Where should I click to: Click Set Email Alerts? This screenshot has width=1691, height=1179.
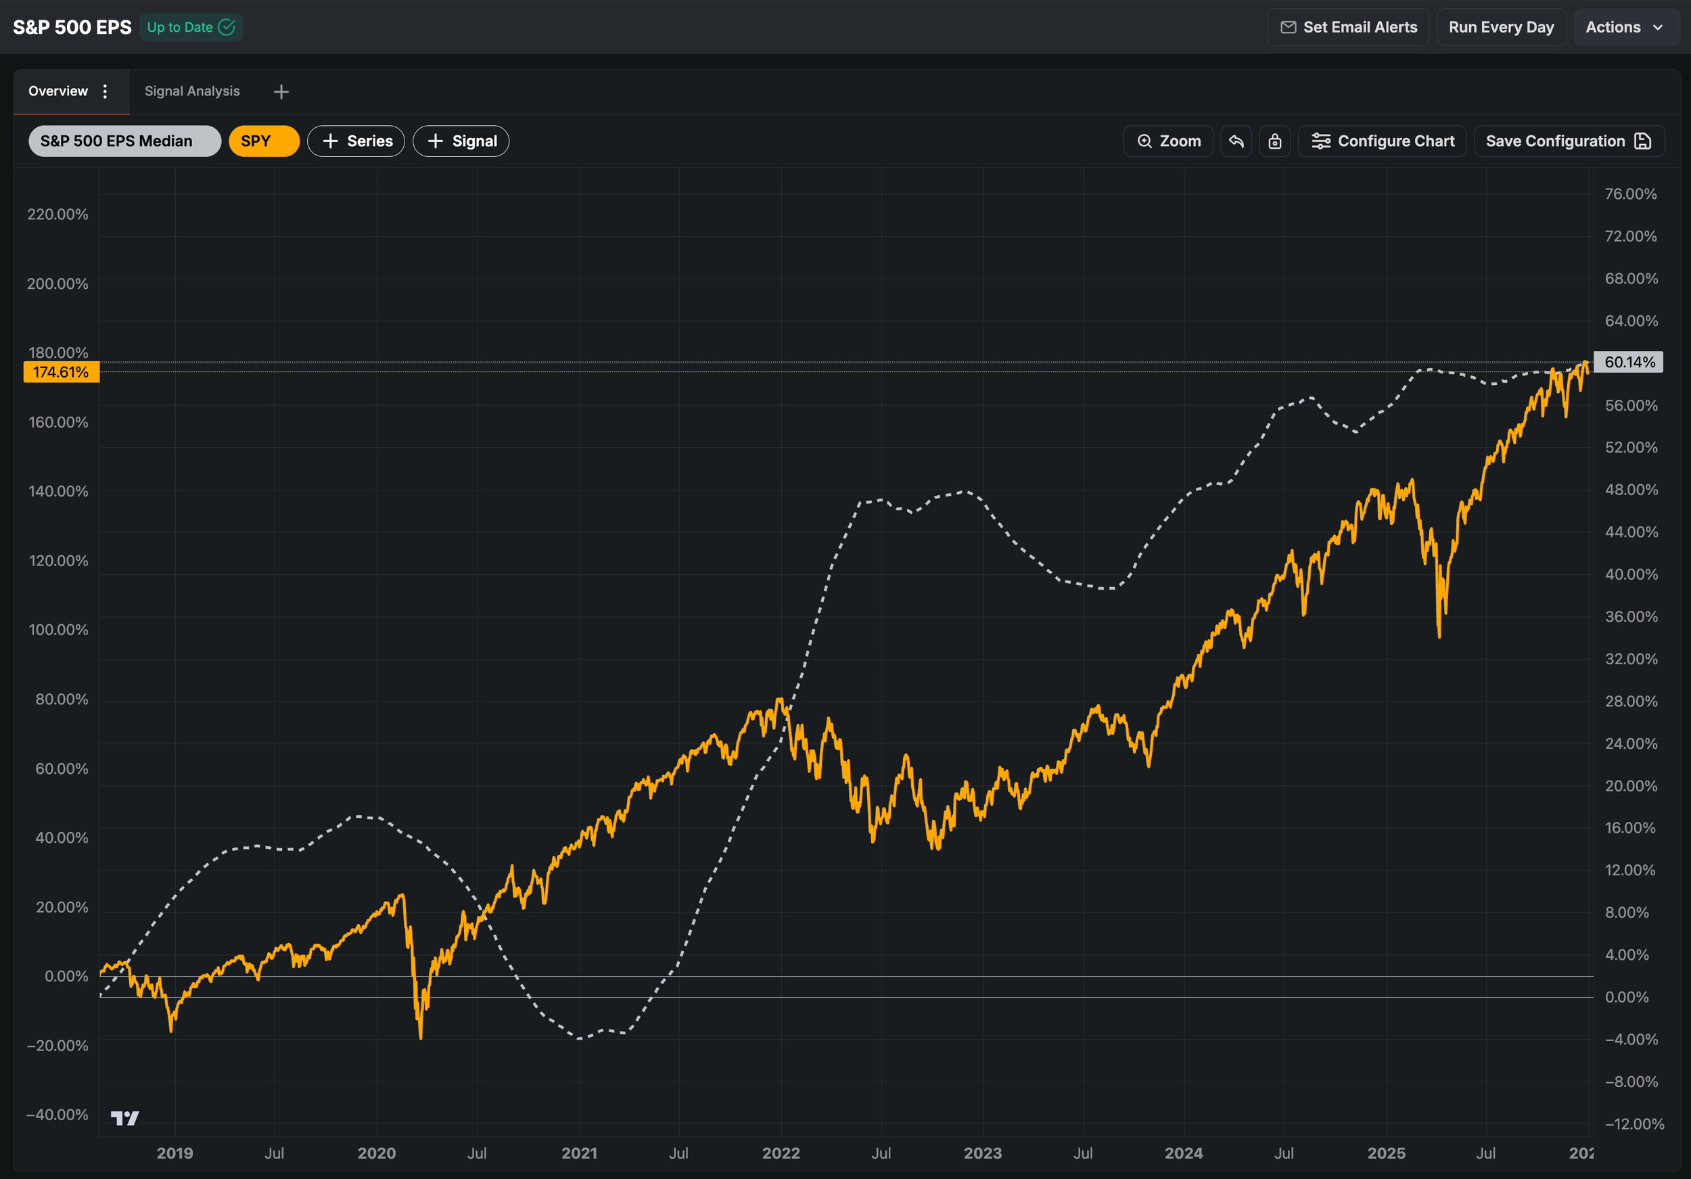click(1348, 27)
